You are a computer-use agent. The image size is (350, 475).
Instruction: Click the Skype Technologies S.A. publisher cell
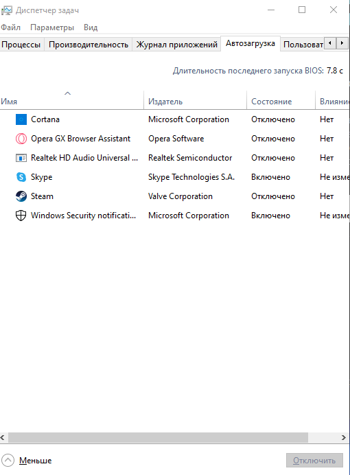[x=191, y=177]
